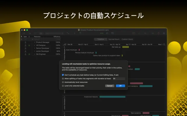Viewport: 187px width, 116px height.
Task: Switch to the Custom Hours tab
Action: pyautogui.click(x=127, y=39)
